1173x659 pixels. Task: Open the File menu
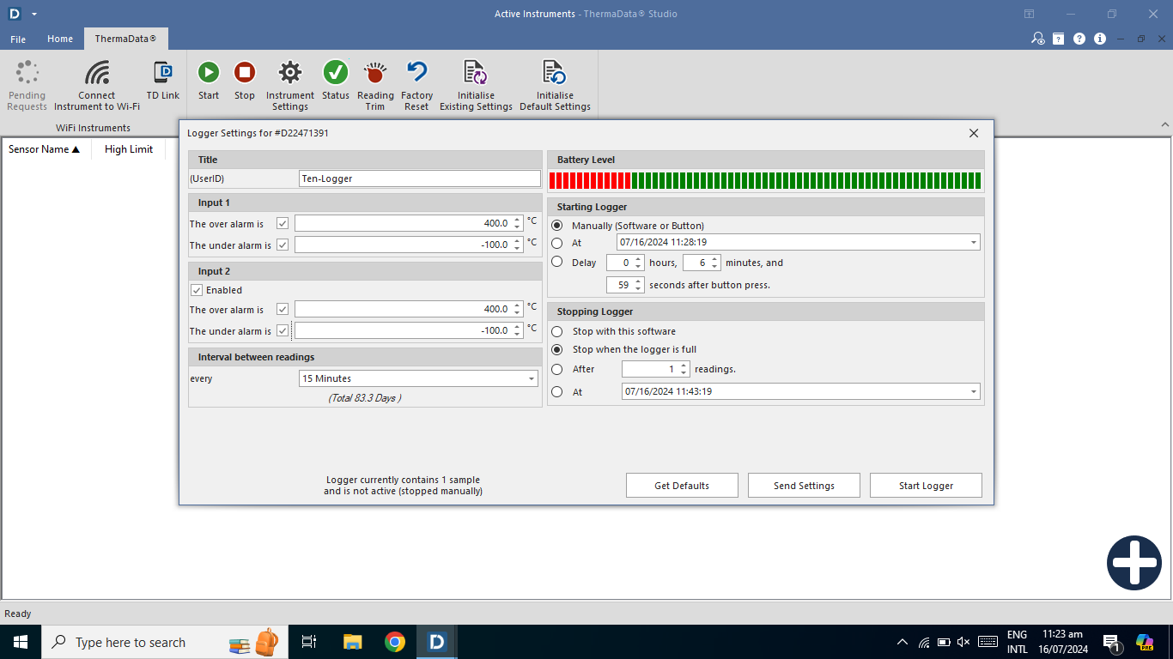tap(18, 39)
